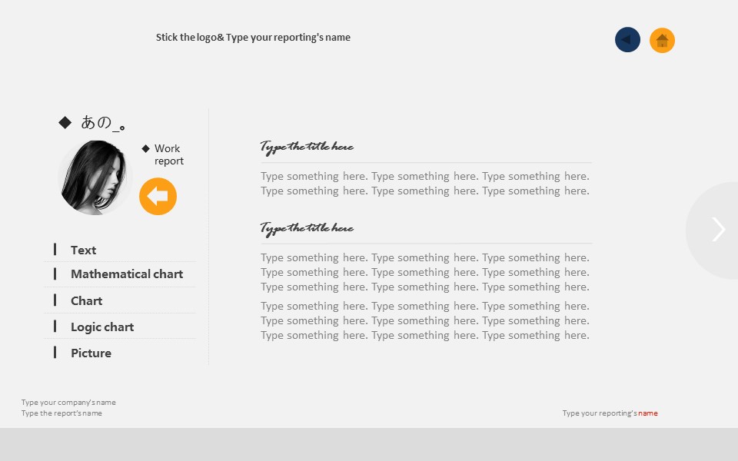Click the diamond bullet before Work report

point(145,148)
